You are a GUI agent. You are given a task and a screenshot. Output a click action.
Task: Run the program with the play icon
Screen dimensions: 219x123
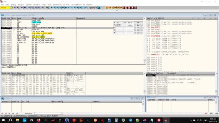click(x=22, y=8)
